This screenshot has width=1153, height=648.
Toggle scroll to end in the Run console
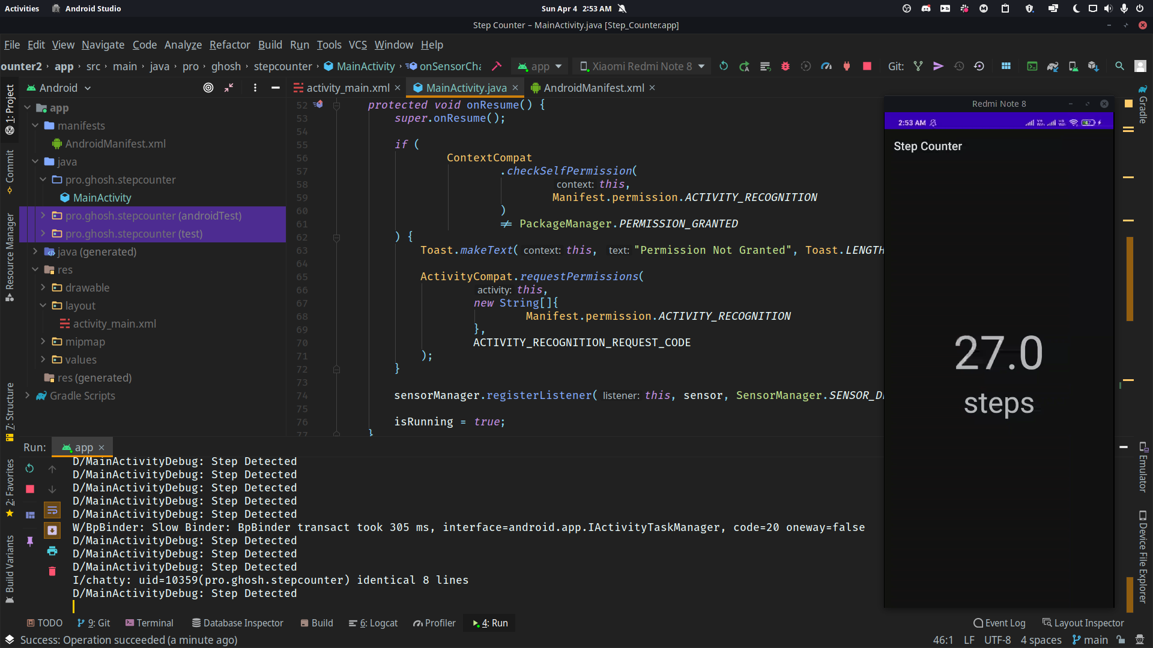[52, 530]
